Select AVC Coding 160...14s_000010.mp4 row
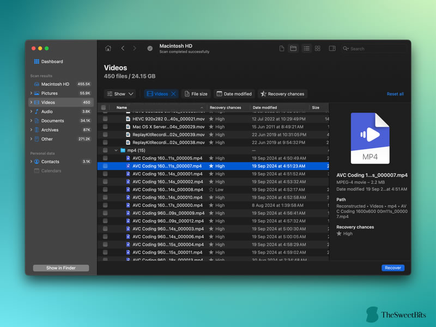436x327 pixels. pyautogui.click(x=213, y=197)
